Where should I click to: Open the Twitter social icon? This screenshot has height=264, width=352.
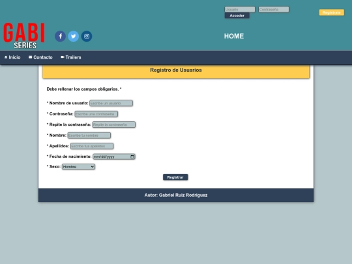click(x=74, y=36)
